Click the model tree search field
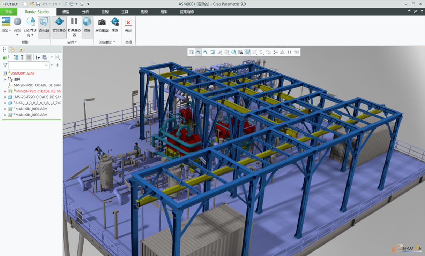The image size is (425, 256). pyautogui.click(x=29, y=65)
